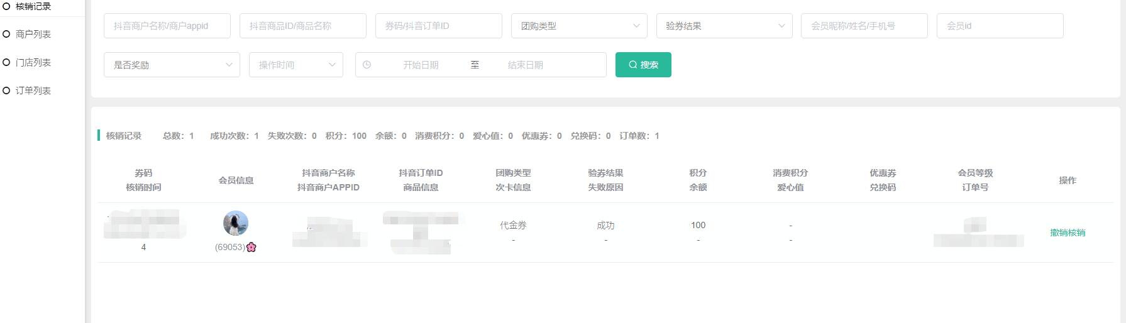Image resolution: width=1126 pixels, height=323 pixels.
Task: Click the 抖音商户名称/商户appid input field
Action: (167, 26)
